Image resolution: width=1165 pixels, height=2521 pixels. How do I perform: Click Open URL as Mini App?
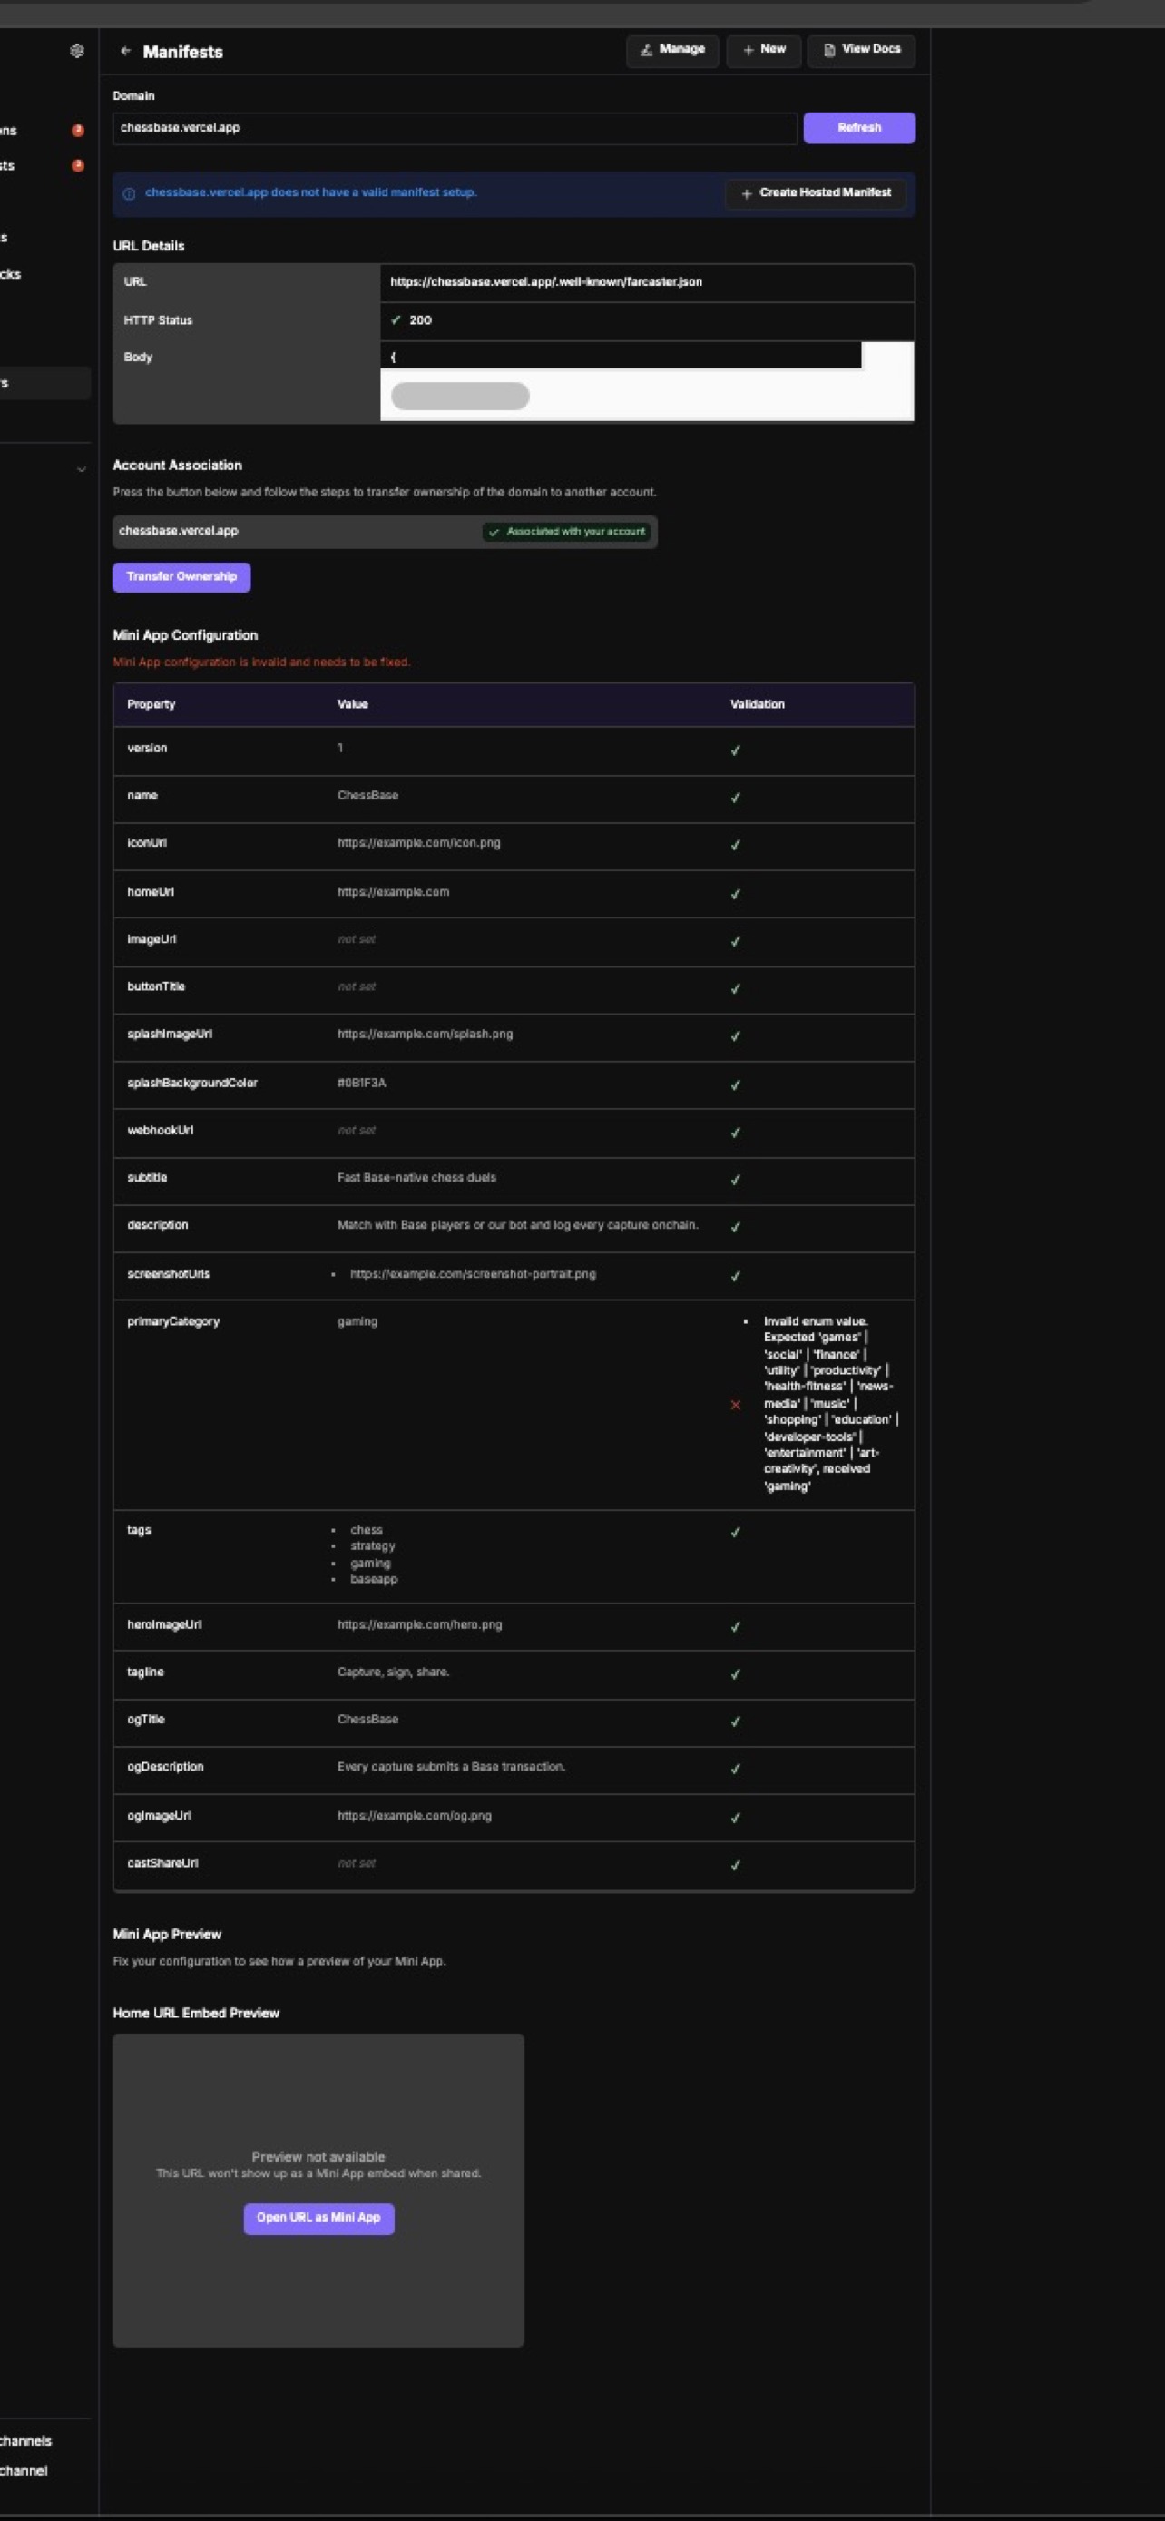pyautogui.click(x=318, y=2218)
